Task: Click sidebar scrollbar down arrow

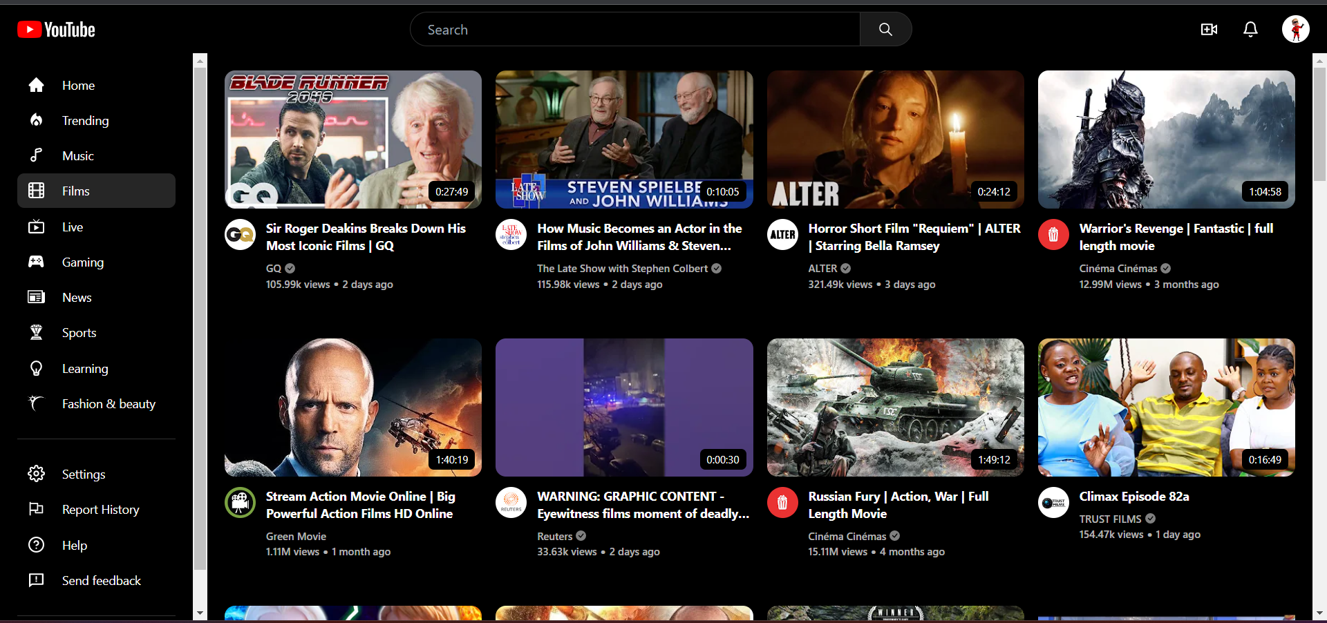Action: tap(200, 613)
